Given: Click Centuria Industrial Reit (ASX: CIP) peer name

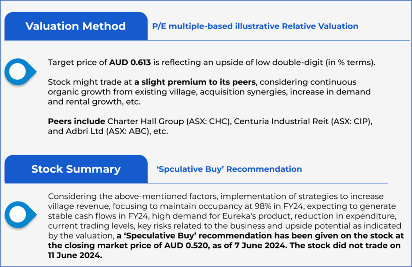Looking at the screenshot, I should tap(303, 121).
